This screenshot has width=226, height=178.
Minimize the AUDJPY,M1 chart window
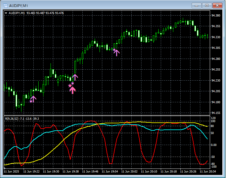coord(197,5)
